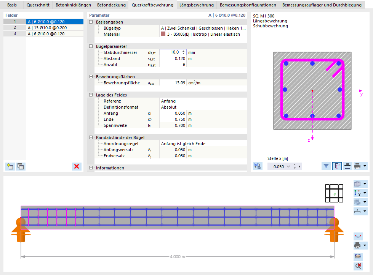
Task: Open print options arrow in section view
Action: pos(365,166)
